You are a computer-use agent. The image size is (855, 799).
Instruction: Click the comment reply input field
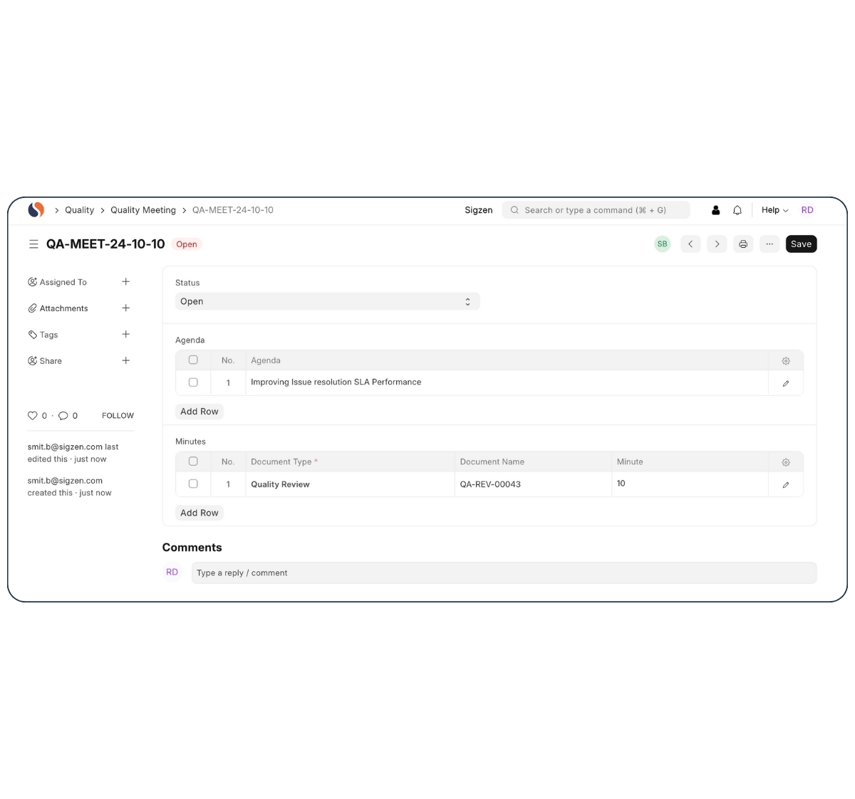(503, 573)
